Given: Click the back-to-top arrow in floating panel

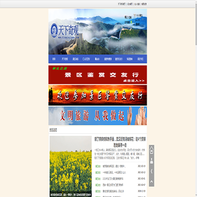Looking at the screenshot, I should tap(152, 182).
